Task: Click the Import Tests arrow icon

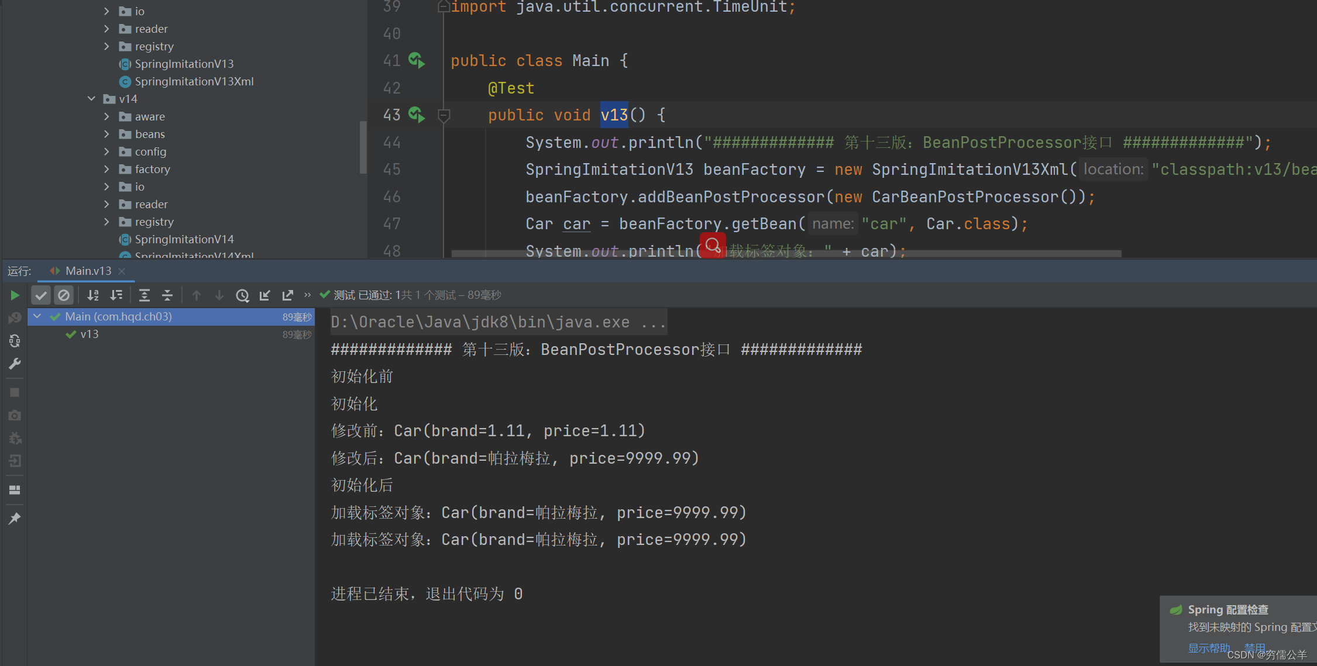Action: coord(265,295)
